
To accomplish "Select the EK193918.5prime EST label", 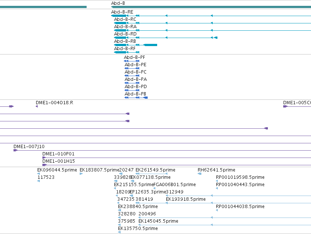I will [x=186, y=200].
